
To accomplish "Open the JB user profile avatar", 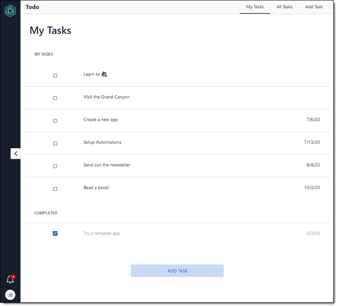I will 10,295.
